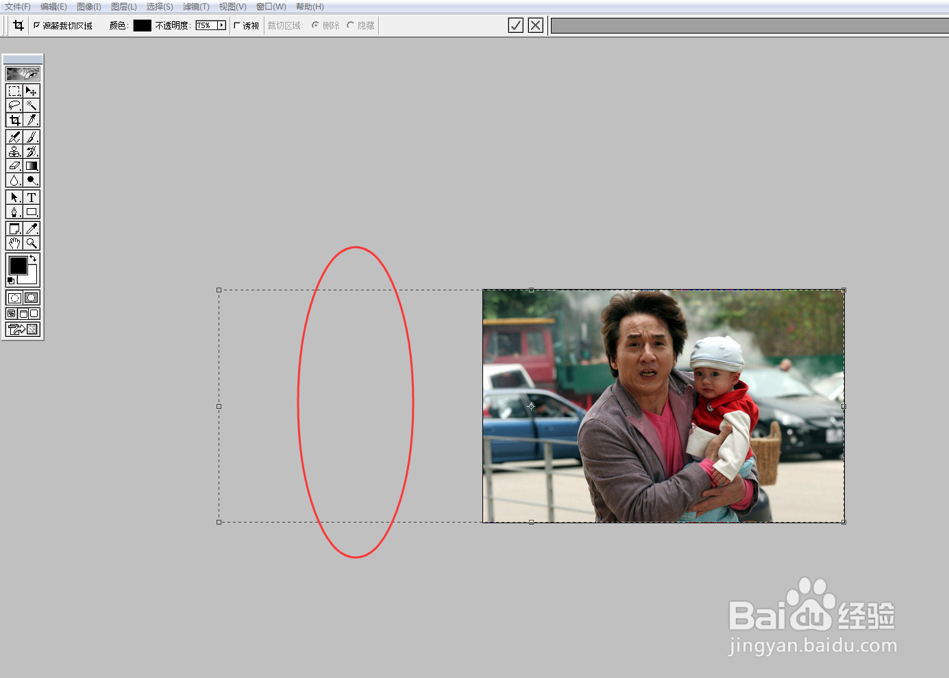Select the Path Selection tool
This screenshot has height=678, width=949.
(14, 197)
